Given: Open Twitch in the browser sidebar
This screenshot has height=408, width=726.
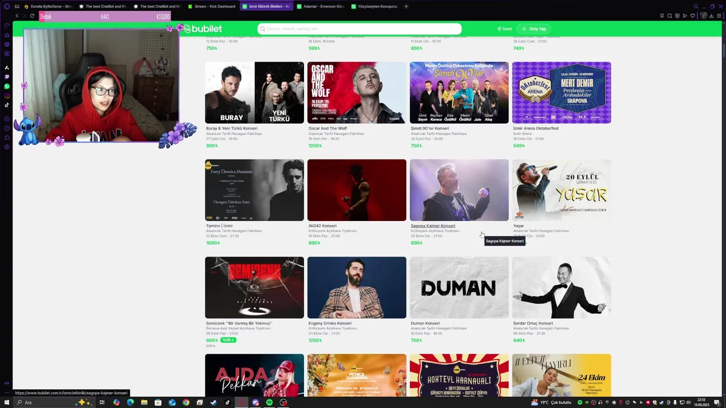Looking at the screenshot, I should pyautogui.click(x=7, y=76).
